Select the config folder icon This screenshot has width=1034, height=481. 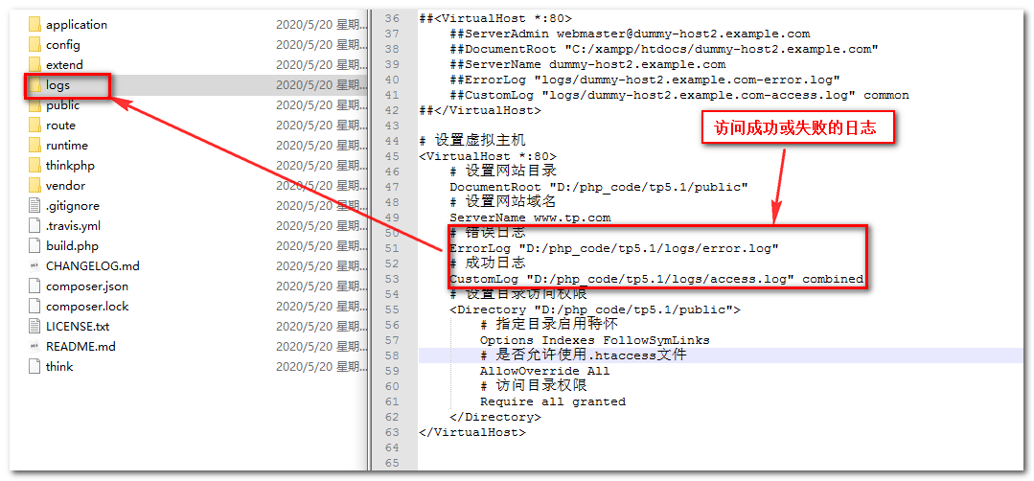pyautogui.click(x=34, y=45)
